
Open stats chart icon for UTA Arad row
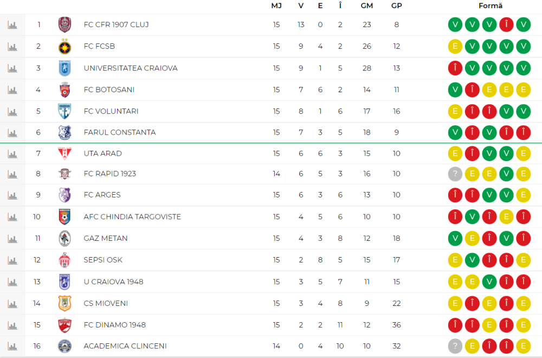12,154
